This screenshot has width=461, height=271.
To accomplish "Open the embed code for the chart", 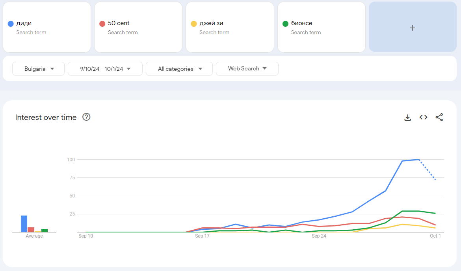I will [423, 117].
